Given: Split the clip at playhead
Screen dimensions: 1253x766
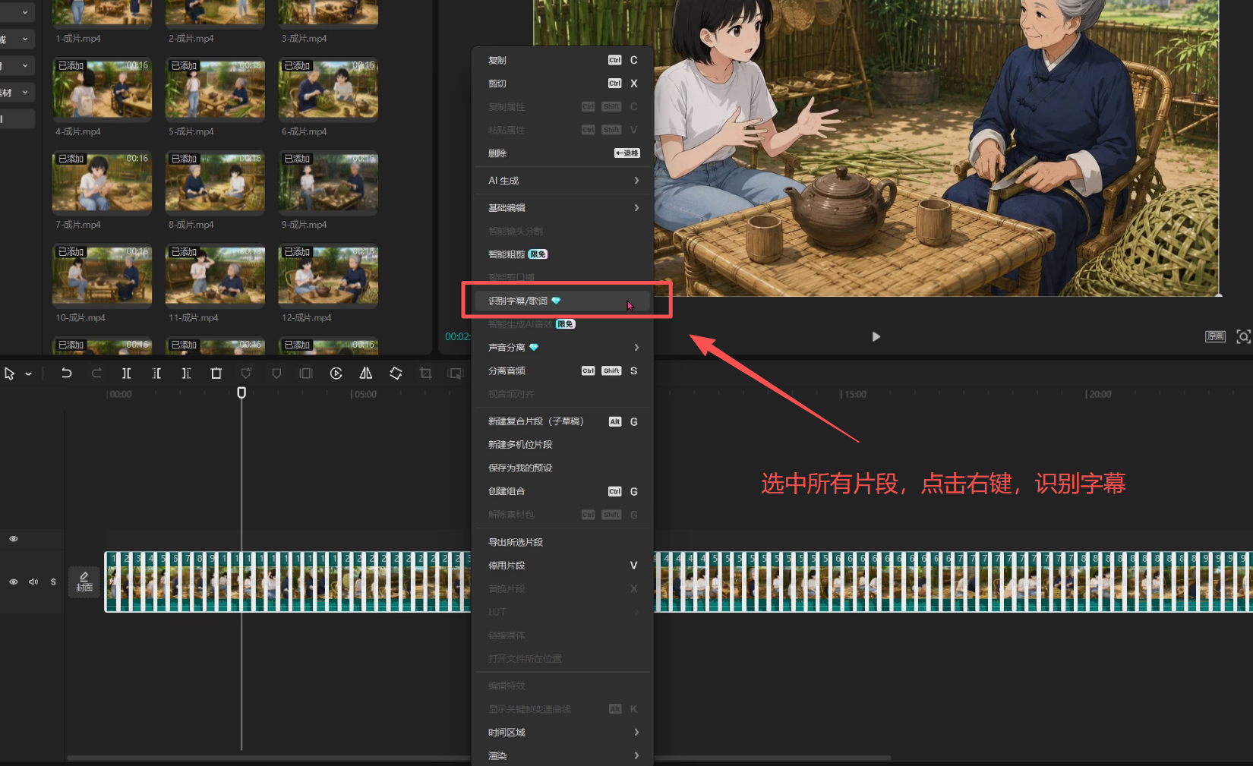Looking at the screenshot, I should (x=126, y=374).
